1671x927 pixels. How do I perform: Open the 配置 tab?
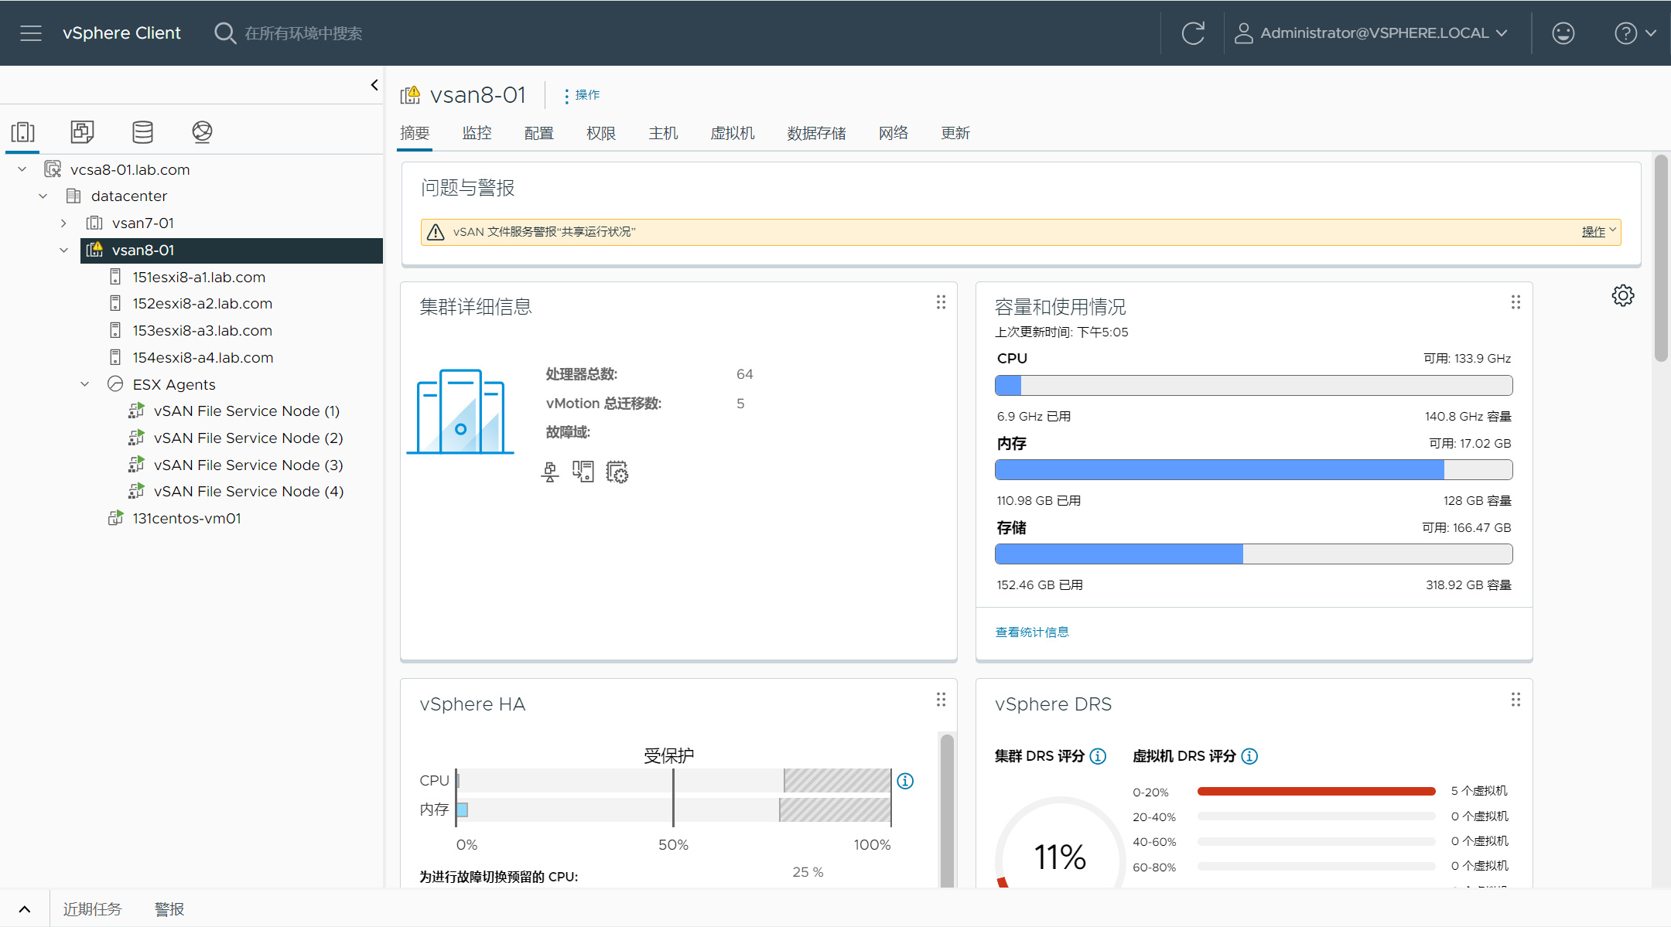point(539,133)
